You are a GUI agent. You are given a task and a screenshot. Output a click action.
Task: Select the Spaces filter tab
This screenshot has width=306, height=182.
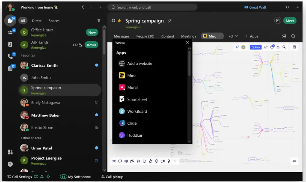54,21
